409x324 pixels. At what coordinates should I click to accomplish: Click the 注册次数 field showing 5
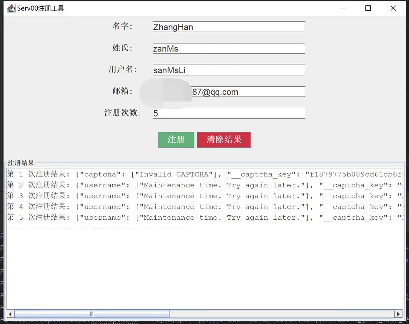229,113
